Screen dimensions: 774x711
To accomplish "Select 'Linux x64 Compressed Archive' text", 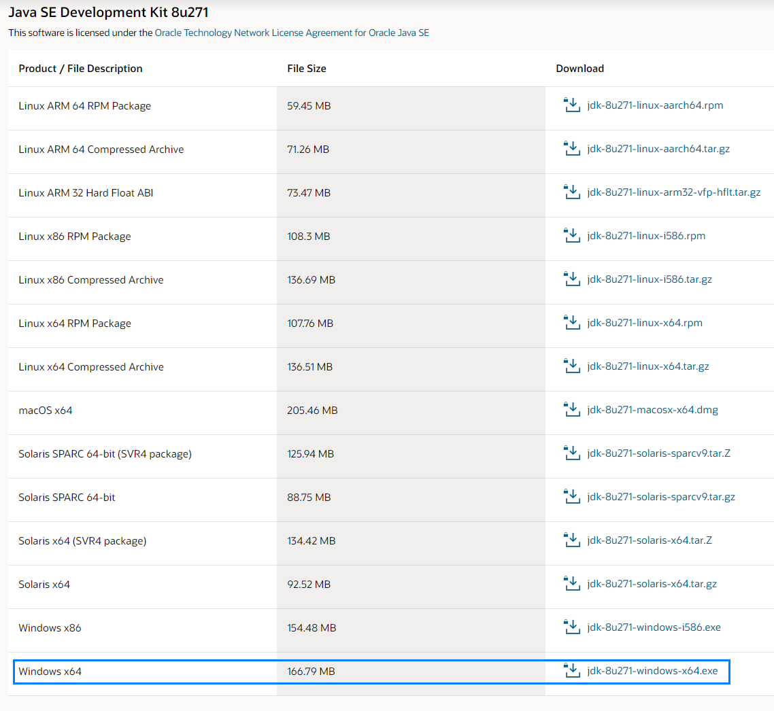I will pos(91,366).
